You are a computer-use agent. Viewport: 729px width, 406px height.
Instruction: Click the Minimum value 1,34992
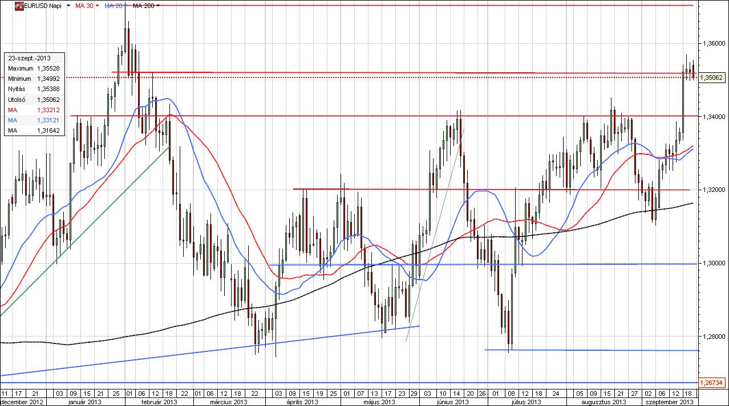click(x=48, y=79)
